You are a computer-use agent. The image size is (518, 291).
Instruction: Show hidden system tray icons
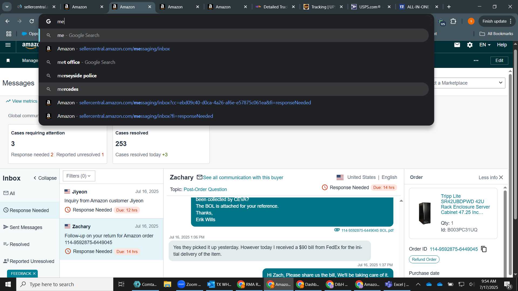(418, 284)
